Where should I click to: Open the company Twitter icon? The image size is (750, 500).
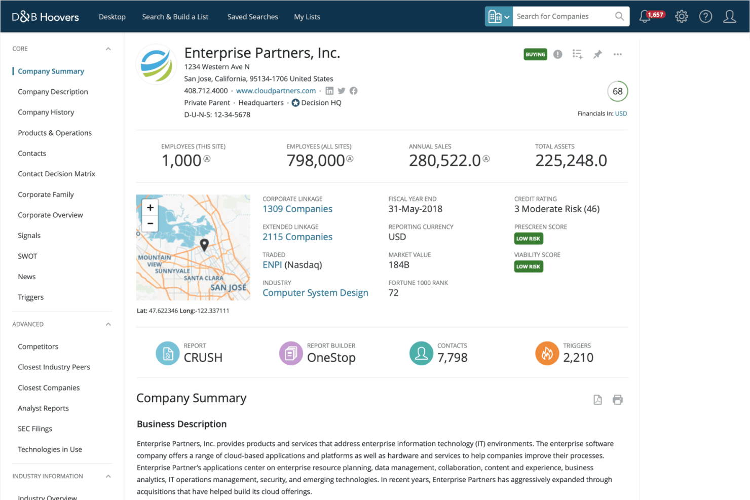pos(342,91)
